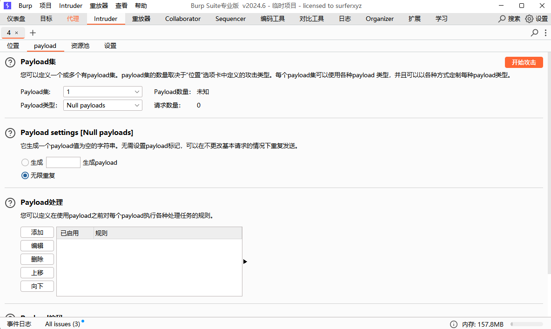Click the Payload处理 help question icon

tap(10, 203)
